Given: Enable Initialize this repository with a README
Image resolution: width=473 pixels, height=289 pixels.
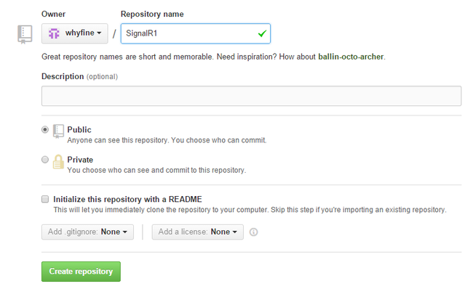Looking at the screenshot, I should click(x=45, y=199).
